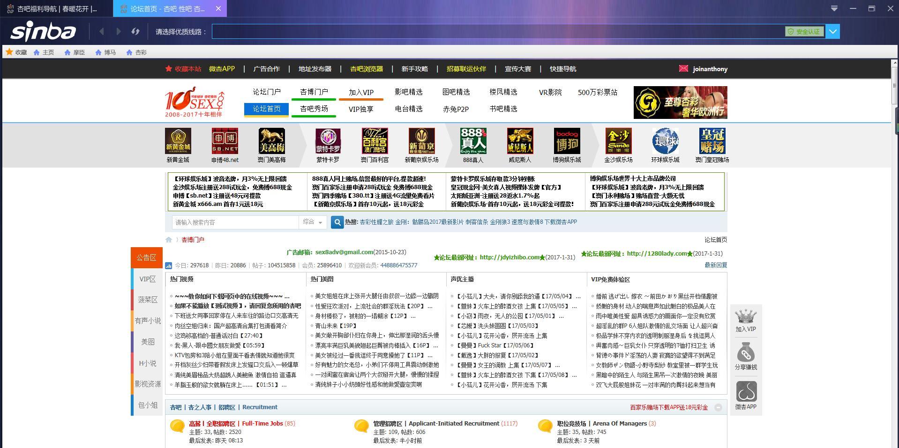Image resolution: width=899 pixels, height=448 pixels.
Task: Select 加入VIP from the main navigation
Action: tap(360, 92)
